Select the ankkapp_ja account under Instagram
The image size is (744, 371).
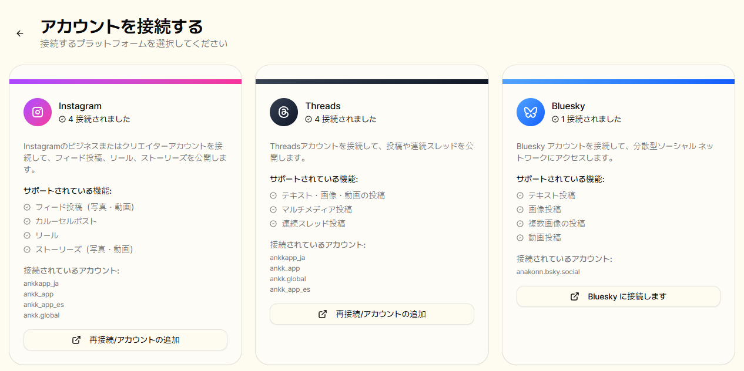pyautogui.click(x=41, y=284)
